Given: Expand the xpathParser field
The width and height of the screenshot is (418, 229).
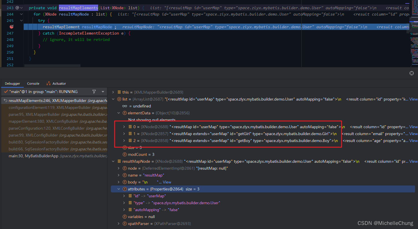Looking at the screenshot, I should coord(119,224).
